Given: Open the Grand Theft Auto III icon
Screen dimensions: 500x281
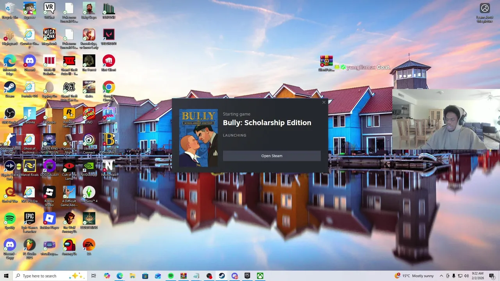Looking at the screenshot, I should pos(69,65).
